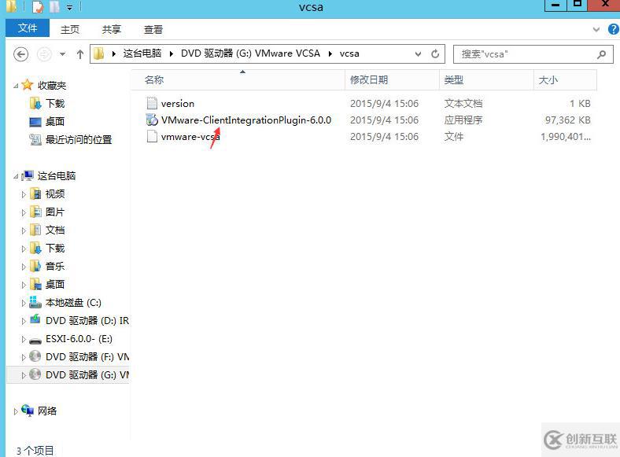Go up one folder level
620x457 pixels.
80,54
